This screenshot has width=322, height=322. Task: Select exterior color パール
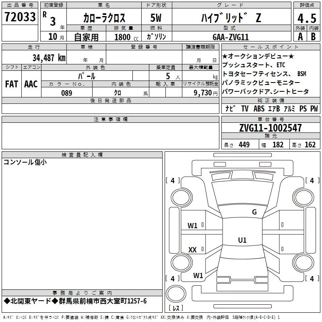tap(87, 76)
